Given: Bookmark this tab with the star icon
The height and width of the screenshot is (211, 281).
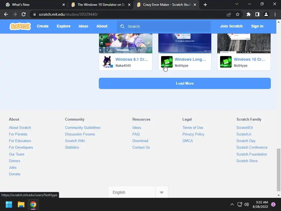Looking at the screenshot, I should (238, 14).
